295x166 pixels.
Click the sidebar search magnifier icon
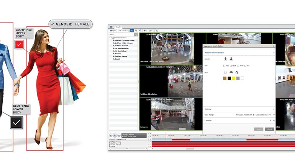click(x=136, y=34)
